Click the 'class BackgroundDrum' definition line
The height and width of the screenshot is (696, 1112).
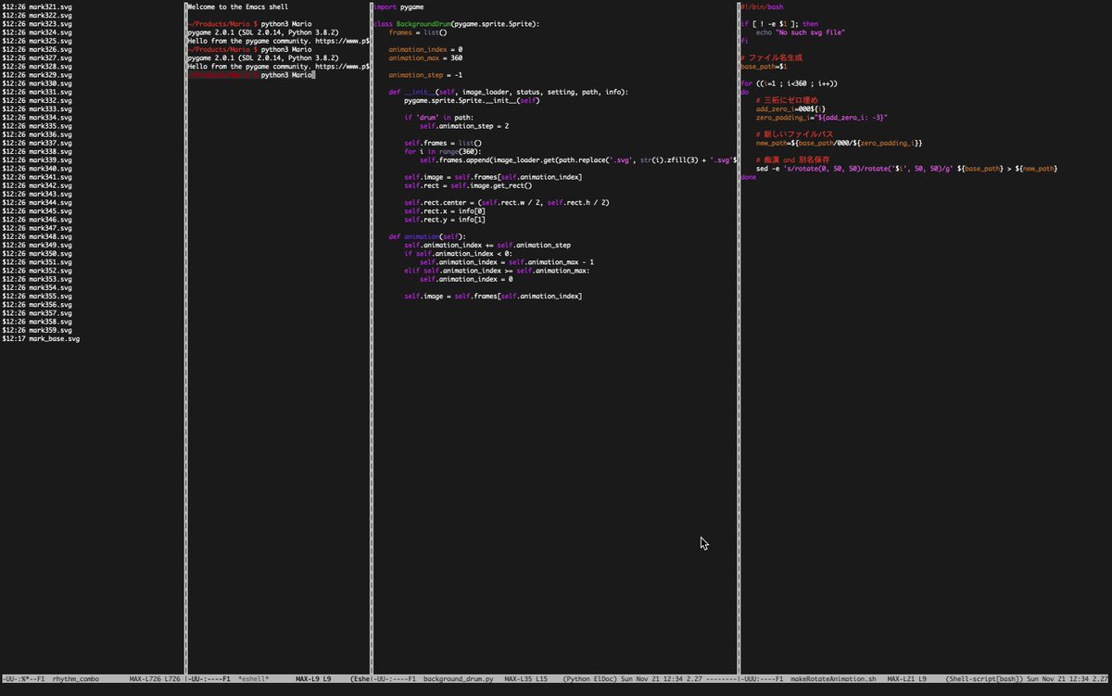coord(456,23)
